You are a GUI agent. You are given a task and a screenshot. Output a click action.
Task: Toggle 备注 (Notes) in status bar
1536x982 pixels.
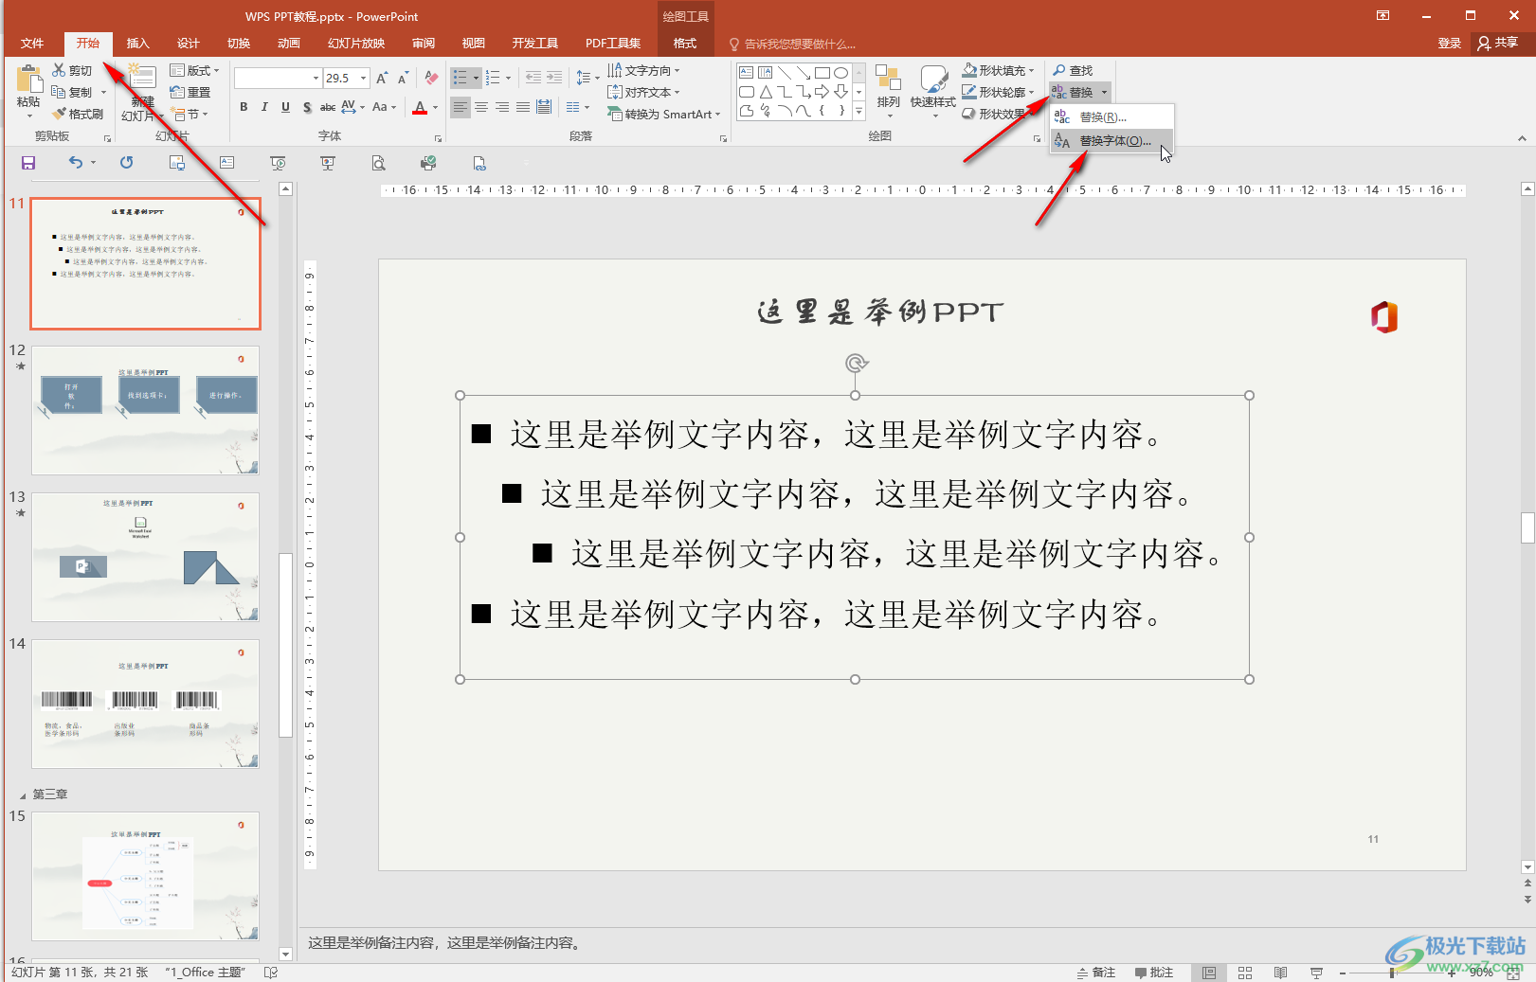tap(1096, 973)
